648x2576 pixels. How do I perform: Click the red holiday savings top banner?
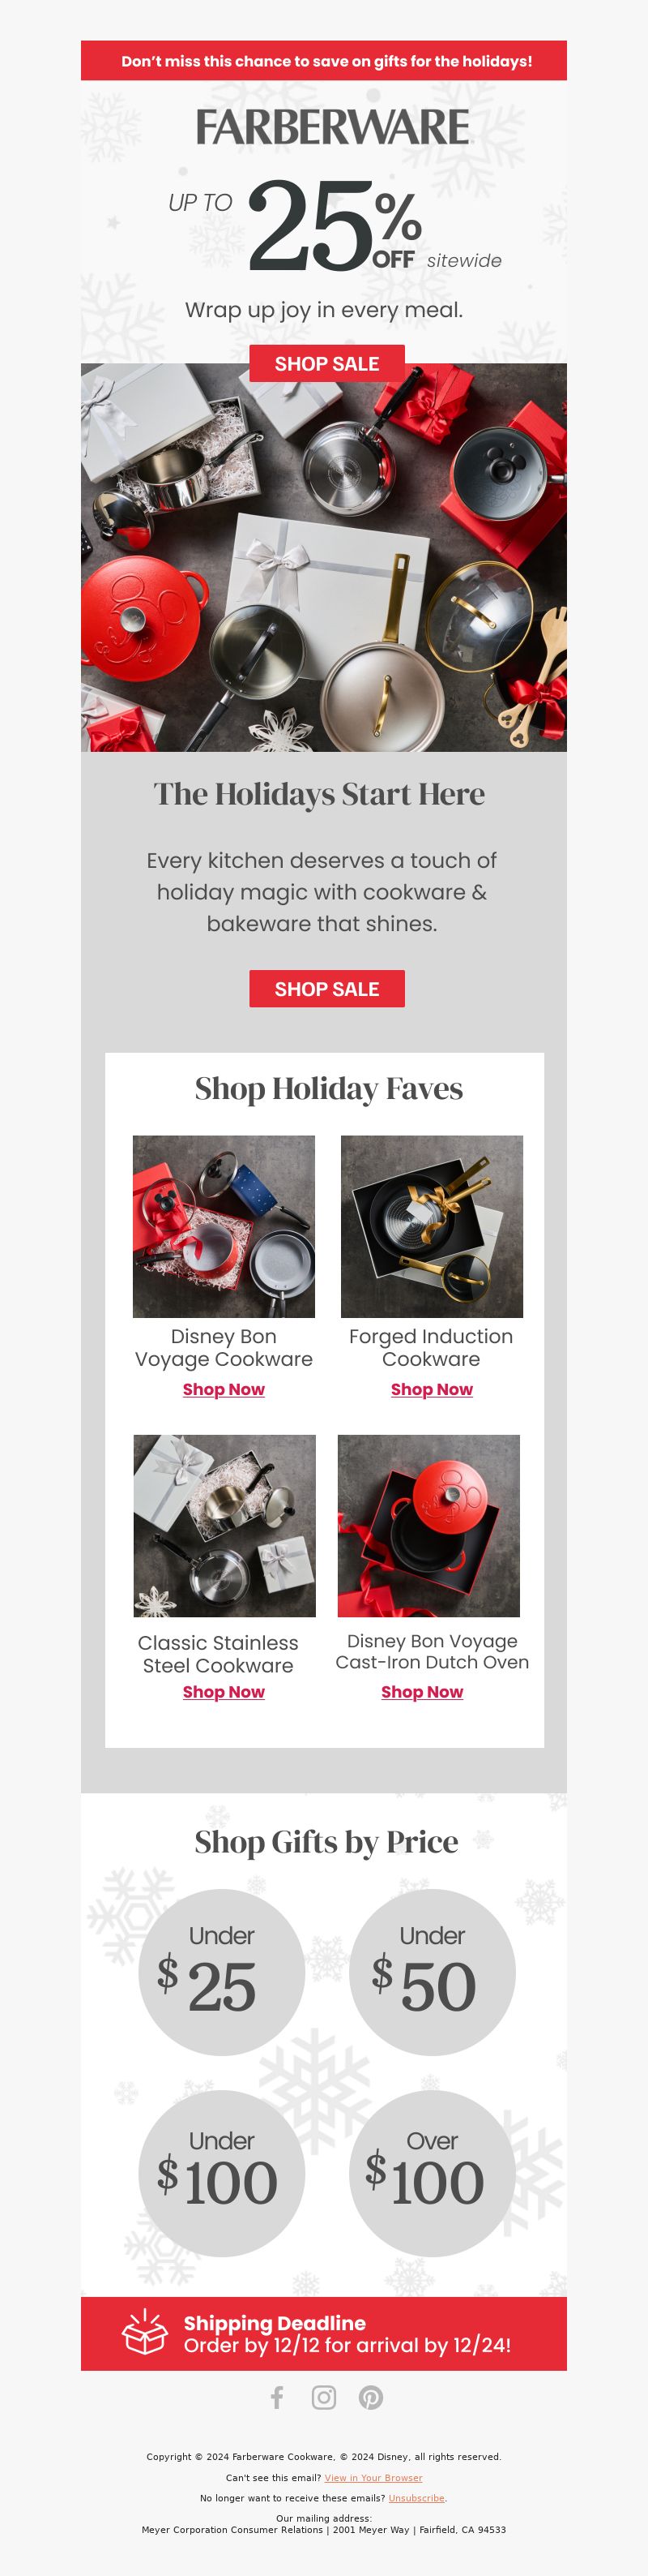point(323,61)
